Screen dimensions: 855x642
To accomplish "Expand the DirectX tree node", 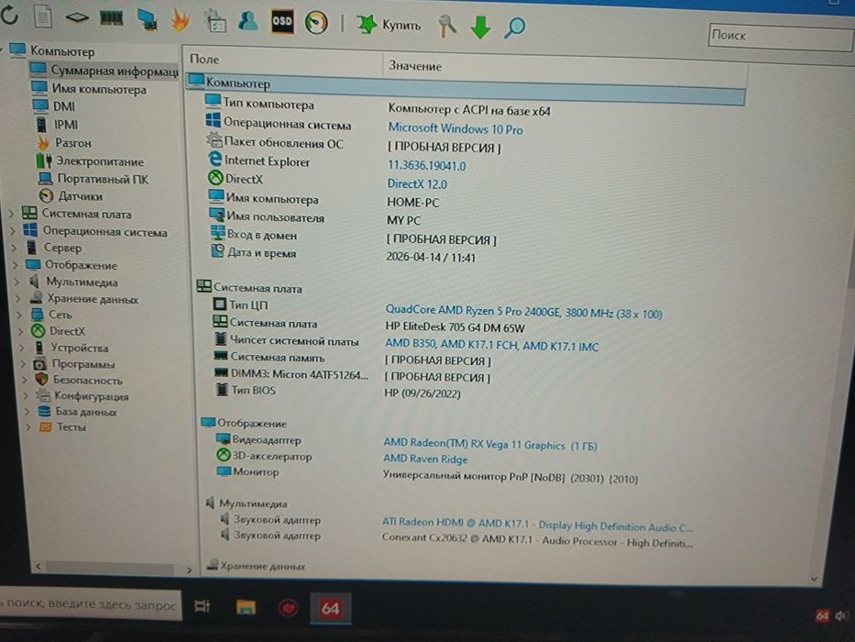I will point(21,331).
